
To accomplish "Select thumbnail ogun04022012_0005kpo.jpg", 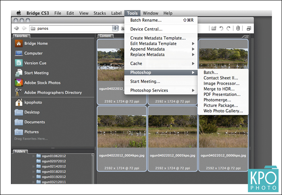I will (x=172, y=139).
